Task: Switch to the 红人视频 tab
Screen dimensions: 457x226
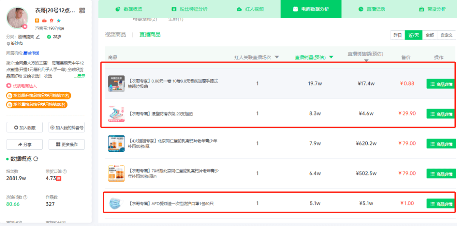Action: [251, 9]
